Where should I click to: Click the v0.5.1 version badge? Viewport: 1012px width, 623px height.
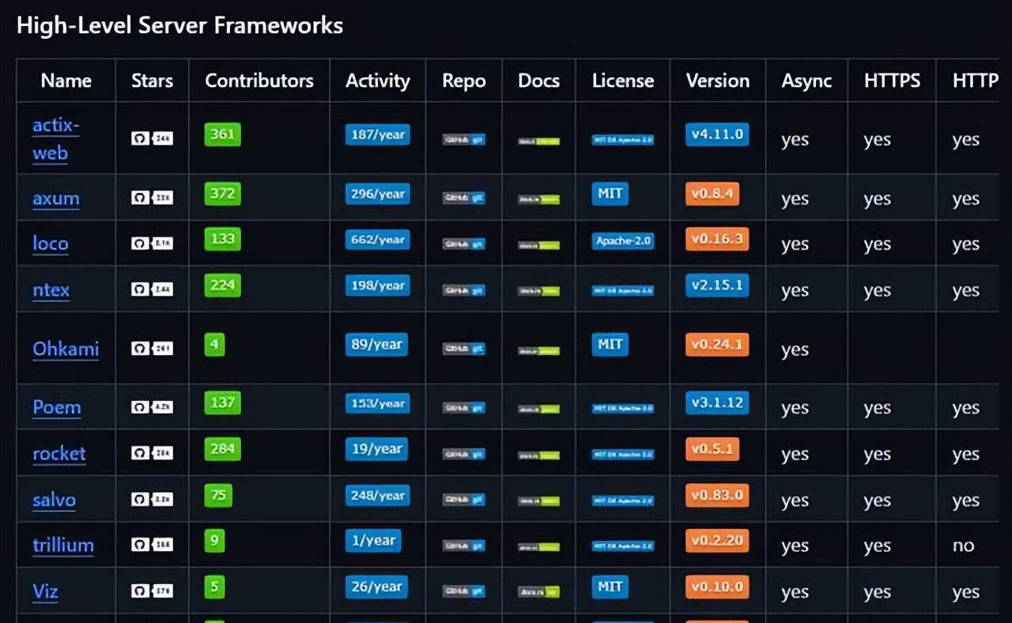coord(712,449)
